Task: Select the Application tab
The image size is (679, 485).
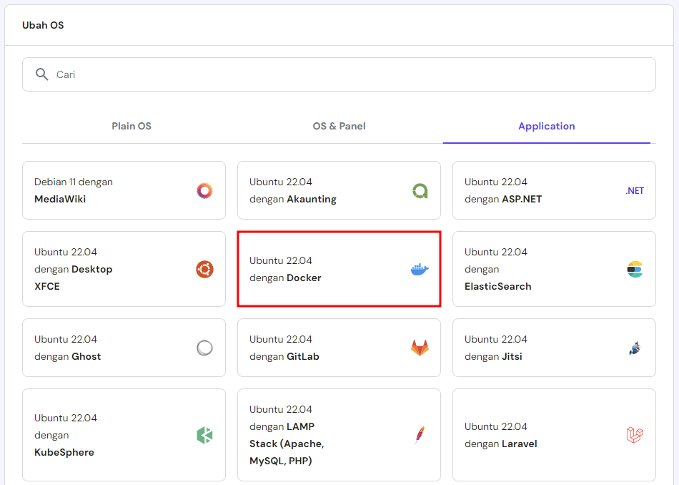Action: point(547,126)
